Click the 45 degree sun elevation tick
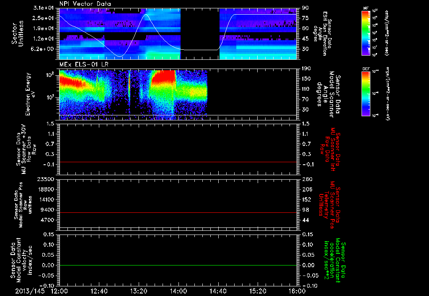Image resolution: width=429 pixels, height=296 pixels. click(305, 39)
